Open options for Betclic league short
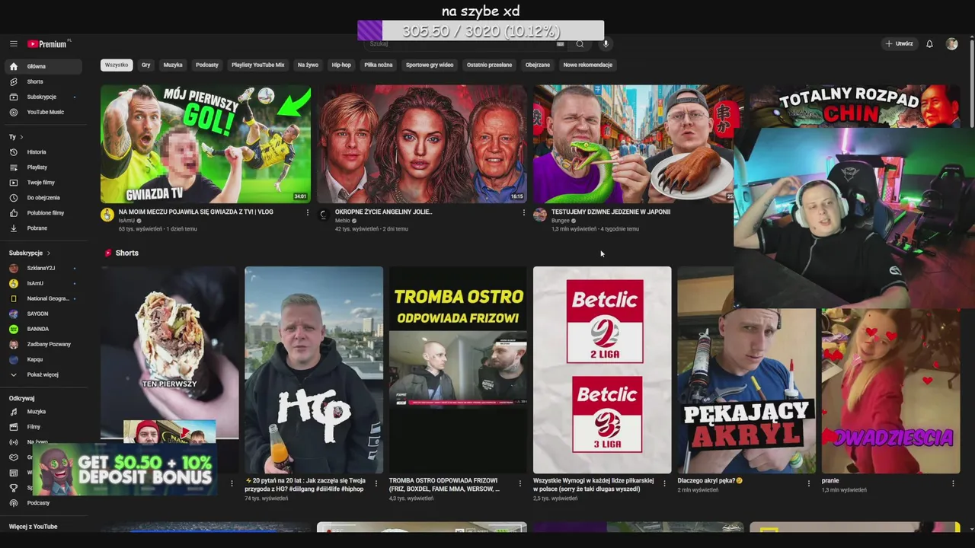The image size is (975, 548). (664, 483)
